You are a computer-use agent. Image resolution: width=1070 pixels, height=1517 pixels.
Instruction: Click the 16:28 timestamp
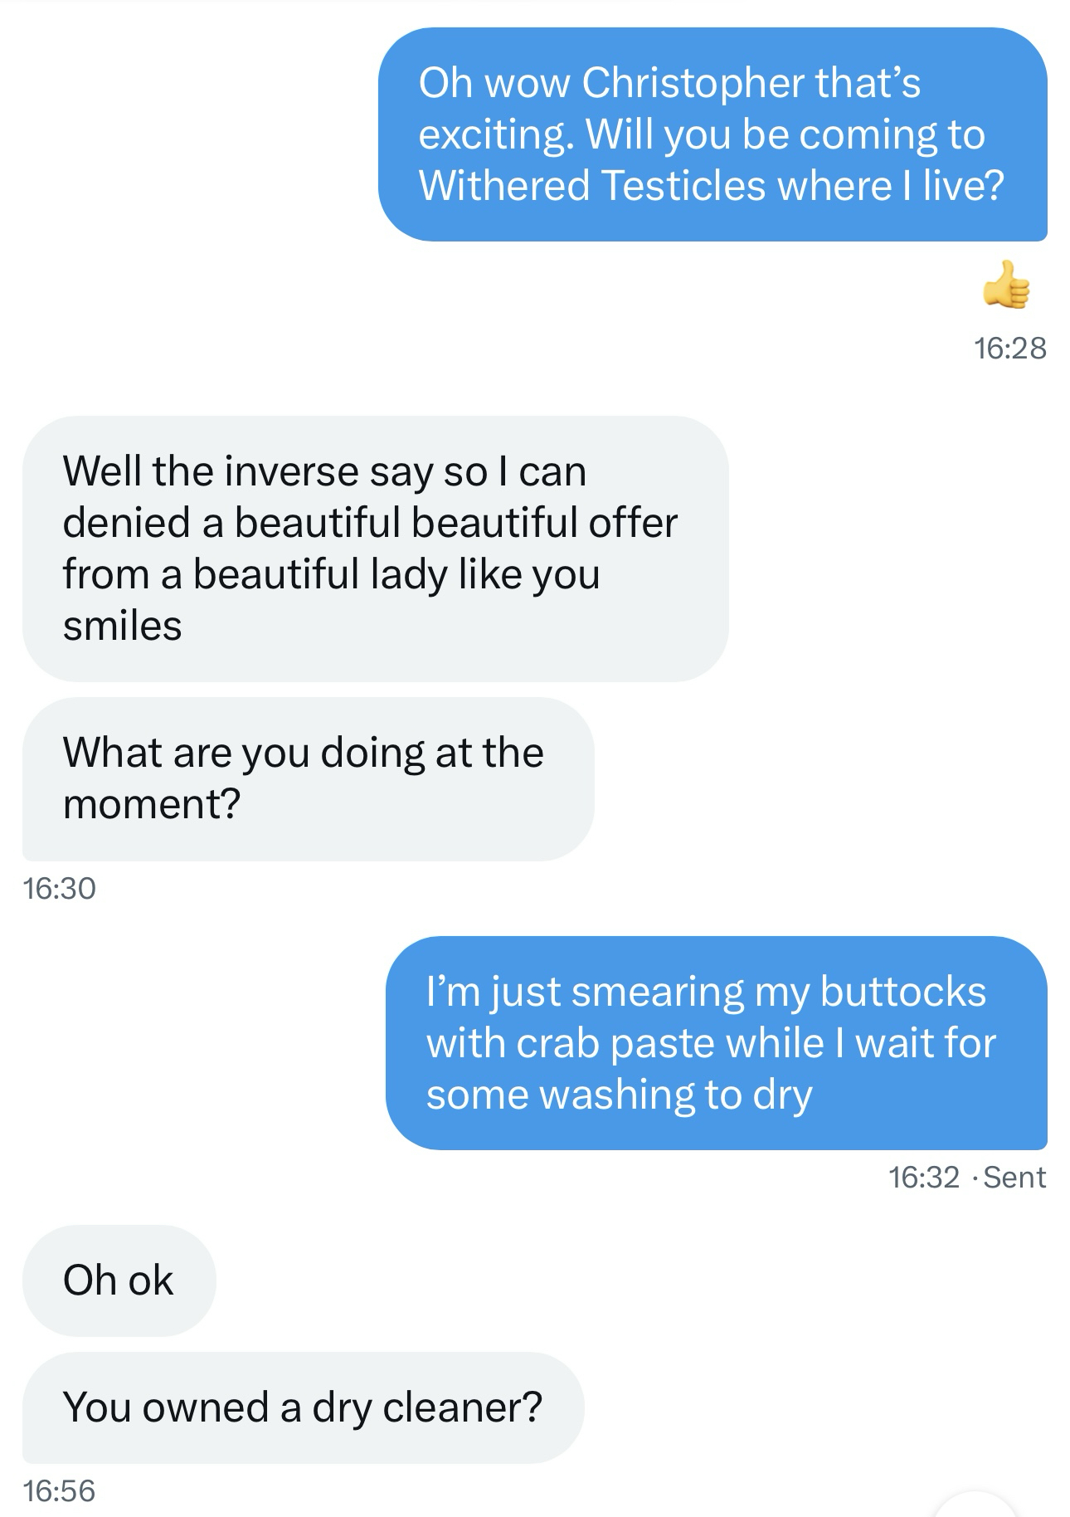[x=1009, y=349]
